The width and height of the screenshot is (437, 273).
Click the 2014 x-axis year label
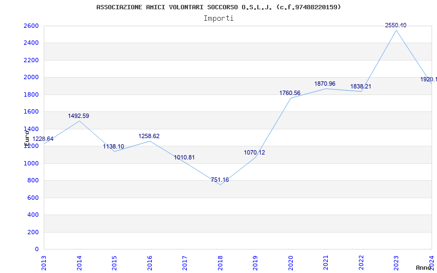point(79,263)
